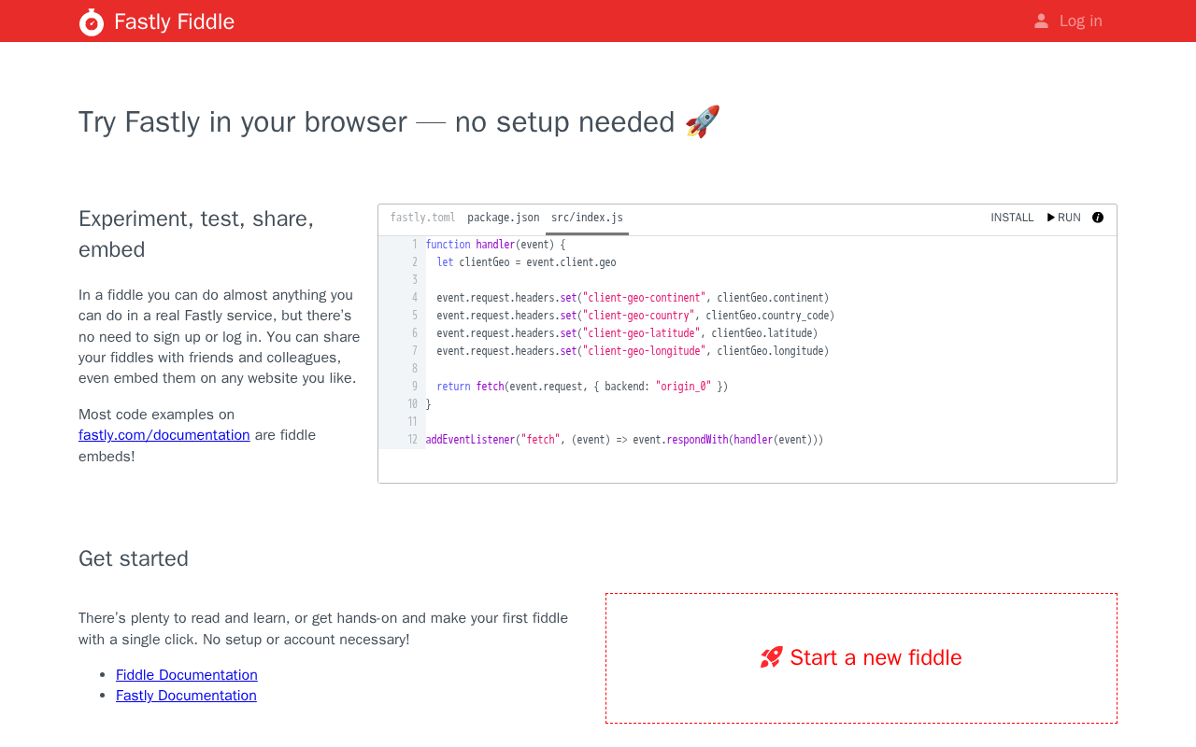Click line number 12 in the gutter
The width and height of the screenshot is (1196, 747).
click(x=412, y=440)
